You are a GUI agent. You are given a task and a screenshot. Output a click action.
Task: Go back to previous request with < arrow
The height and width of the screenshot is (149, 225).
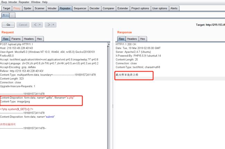click(35, 25)
